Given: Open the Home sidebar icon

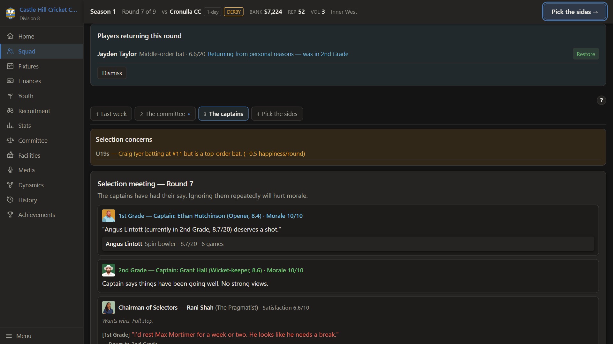Looking at the screenshot, I should [x=10, y=36].
